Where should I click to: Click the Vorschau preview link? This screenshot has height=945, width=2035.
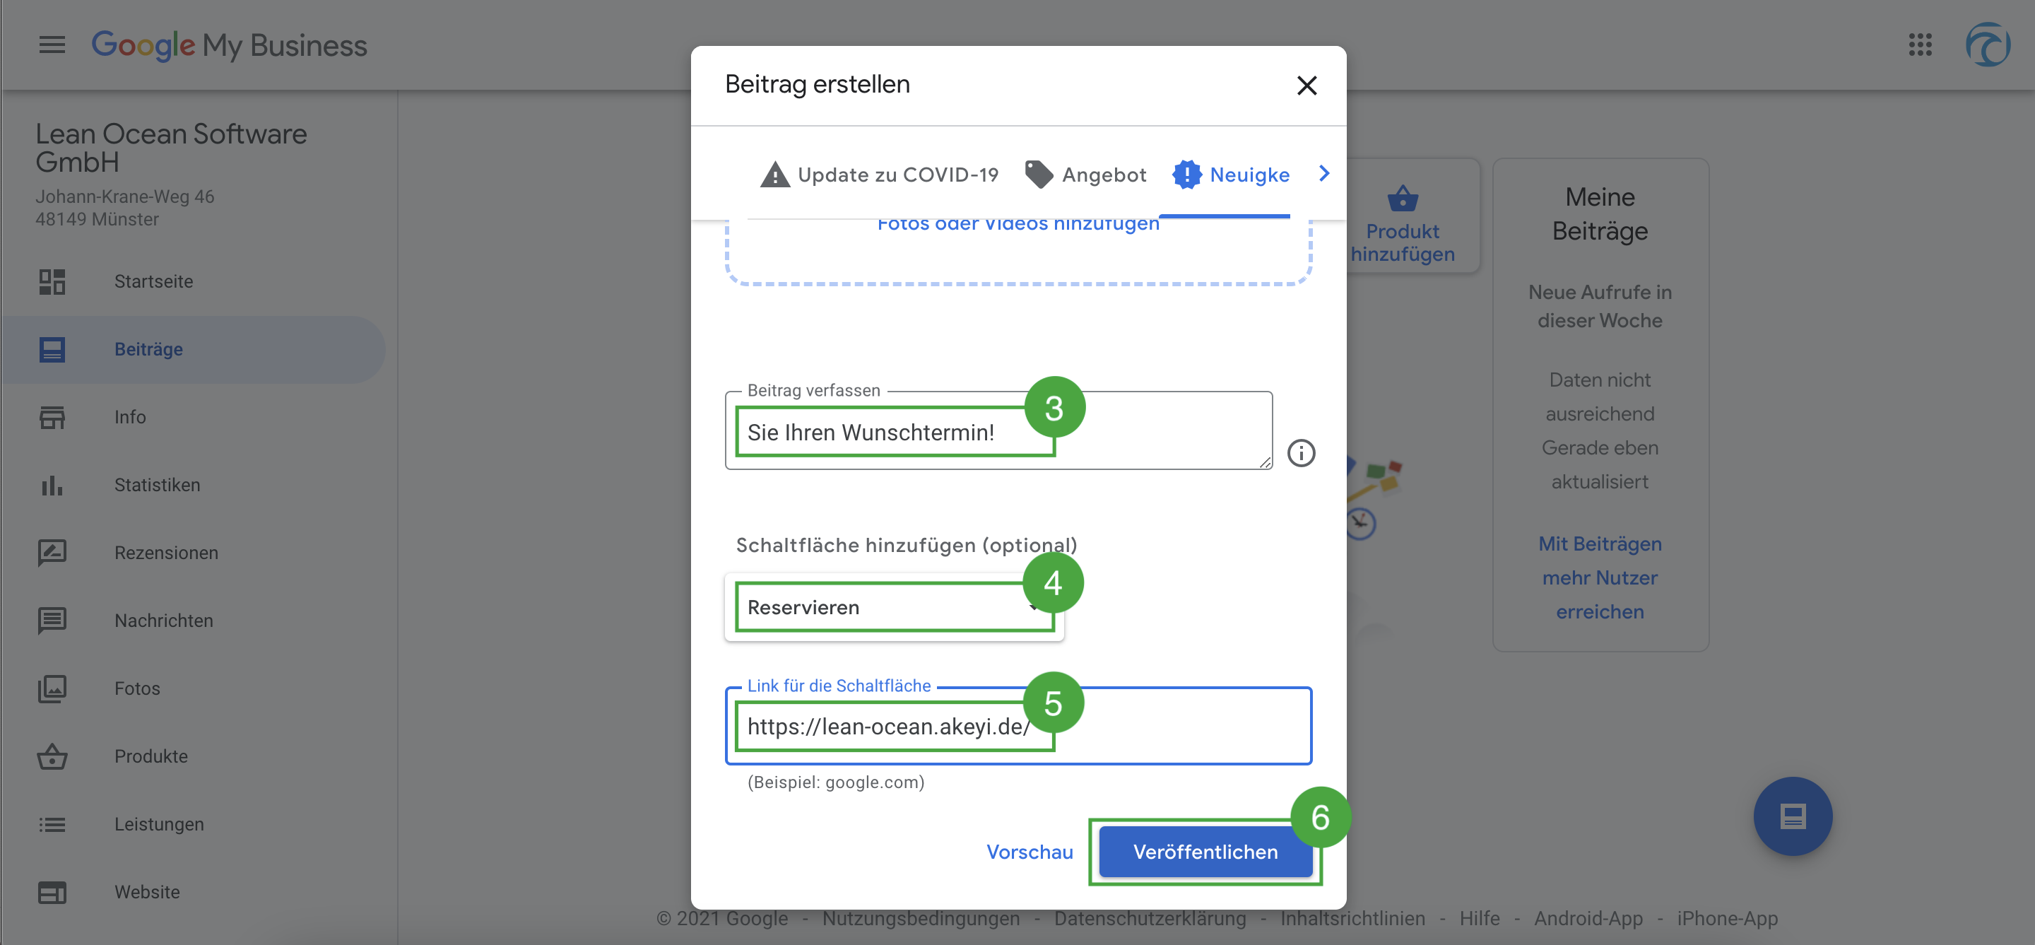tap(1029, 852)
